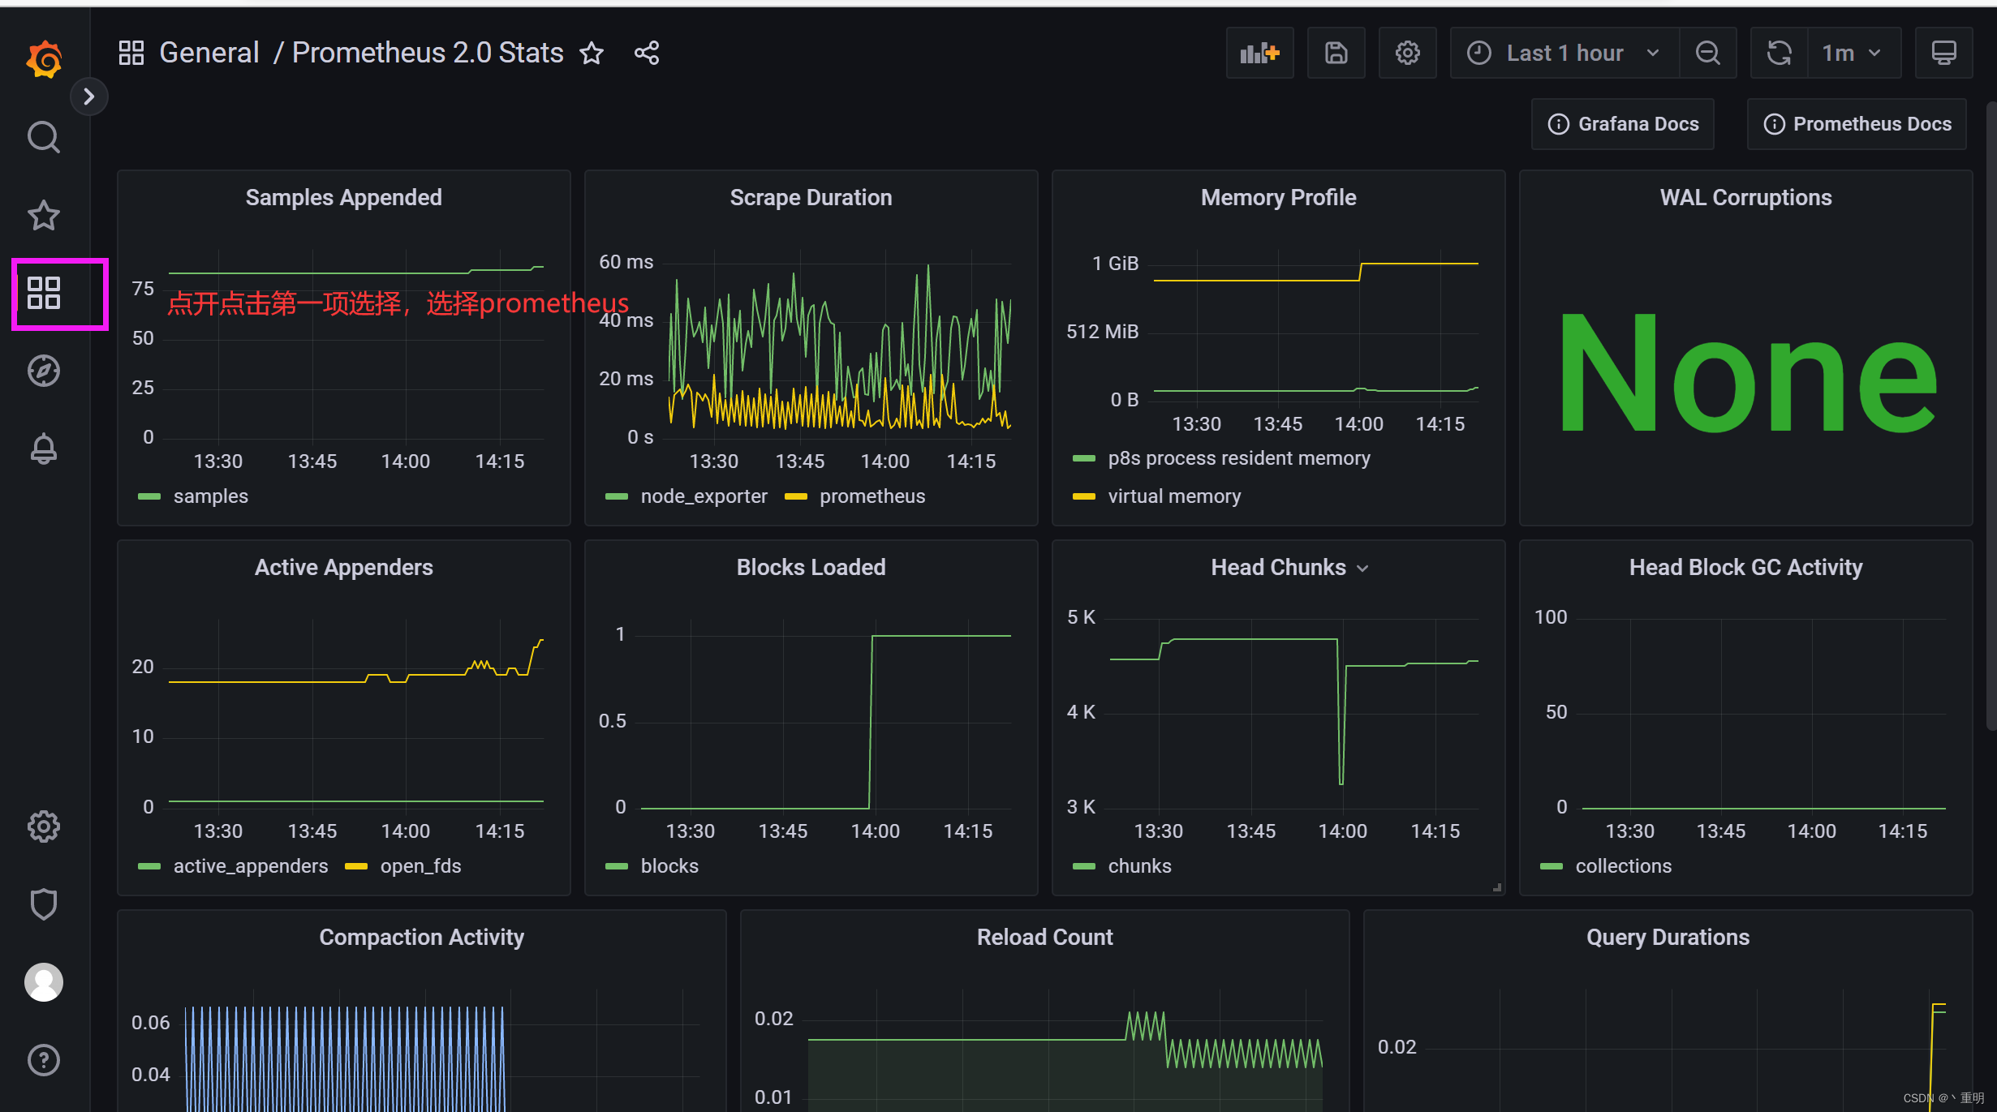
Task: Click the dashboard grid icon beside General
Action: tap(131, 53)
